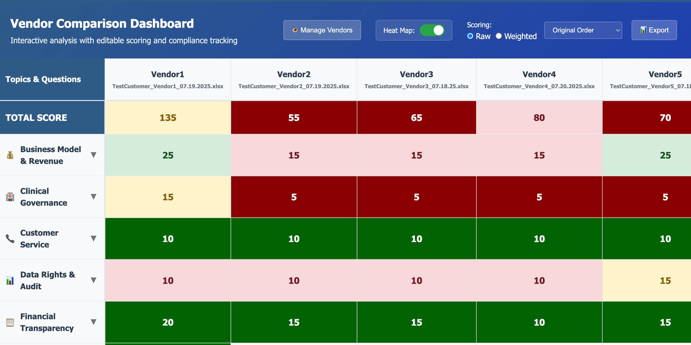Click the Manage Vendors button
The width and height of the screenshot is (691, 345).
(x=322, y=30)
